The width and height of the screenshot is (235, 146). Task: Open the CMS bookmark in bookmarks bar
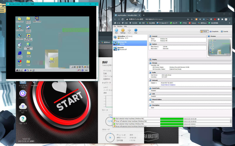(125, 23)
